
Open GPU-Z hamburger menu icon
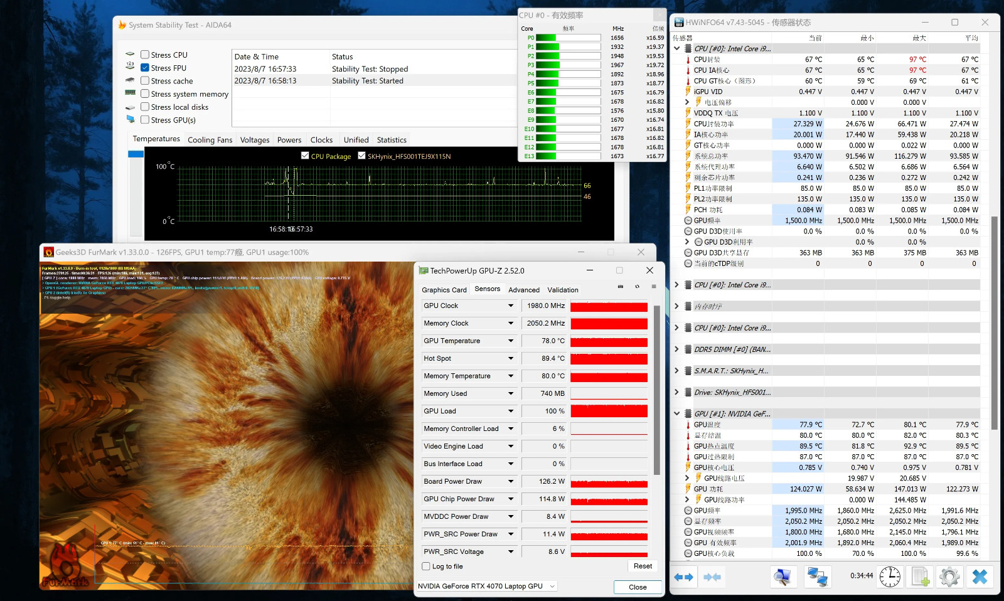(653, 287)
